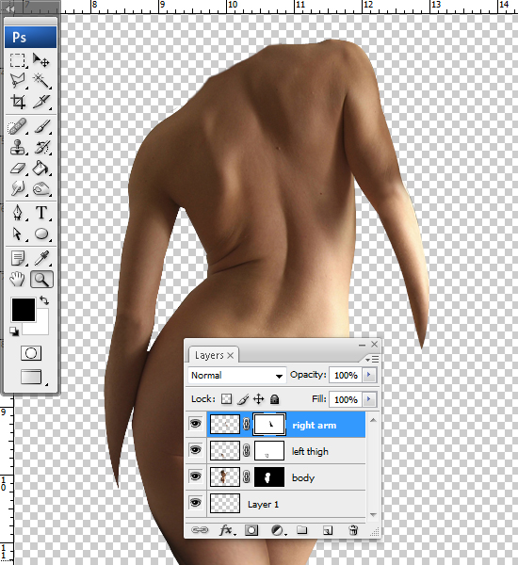Choose the Clone Stamp tool
Image resolution: width=518 pixels, height=565 pixels.
point(18,148)
